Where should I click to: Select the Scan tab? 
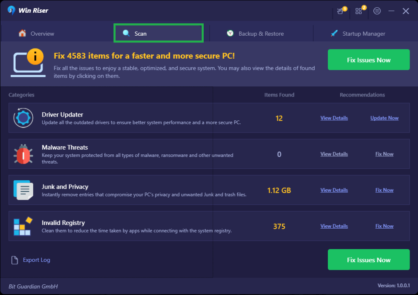coord(158,33)
